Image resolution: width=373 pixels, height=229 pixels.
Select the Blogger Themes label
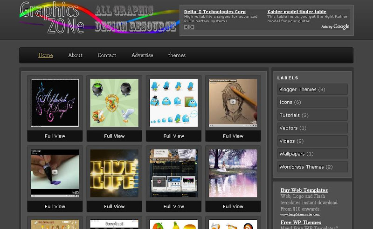point(312,89)
